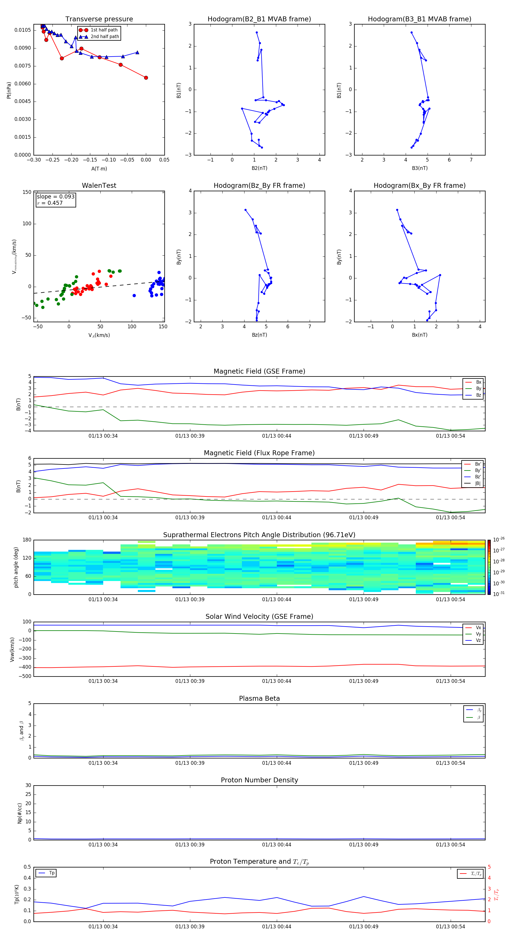Screen dimensions: 519x952
Task: Click the 'VA(km/s)' x-axis label
Action: 99,335
